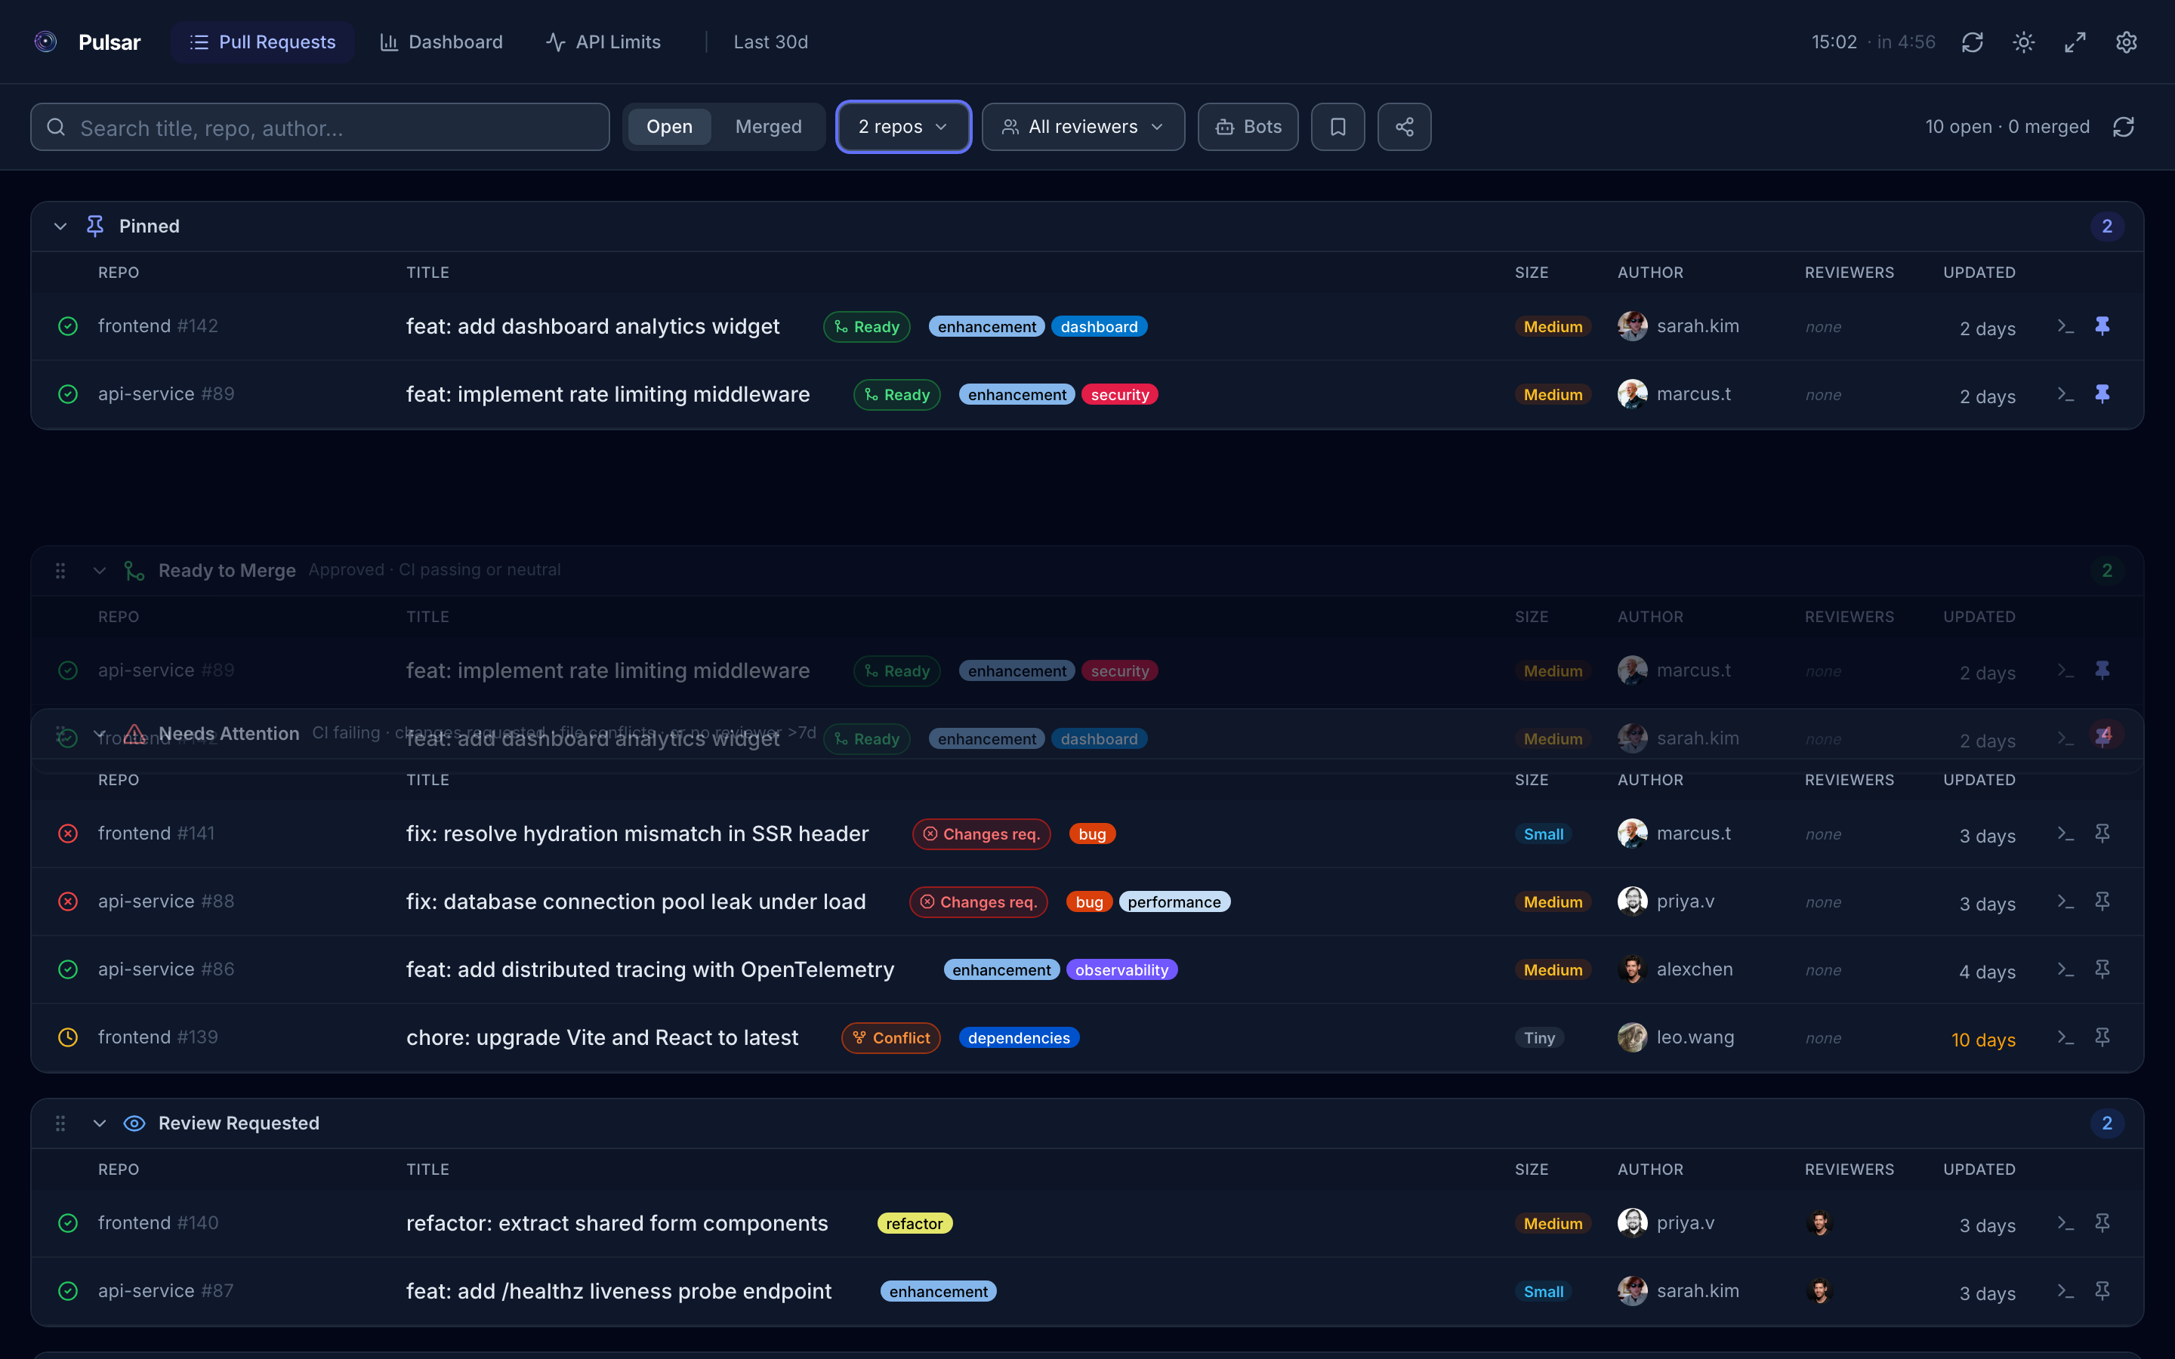
Task: Open the settings gear
Action: tap(2127, 42)
